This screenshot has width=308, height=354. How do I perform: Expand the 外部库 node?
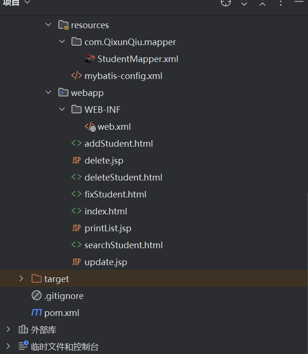pyautogui.click(x=8, y=330)
